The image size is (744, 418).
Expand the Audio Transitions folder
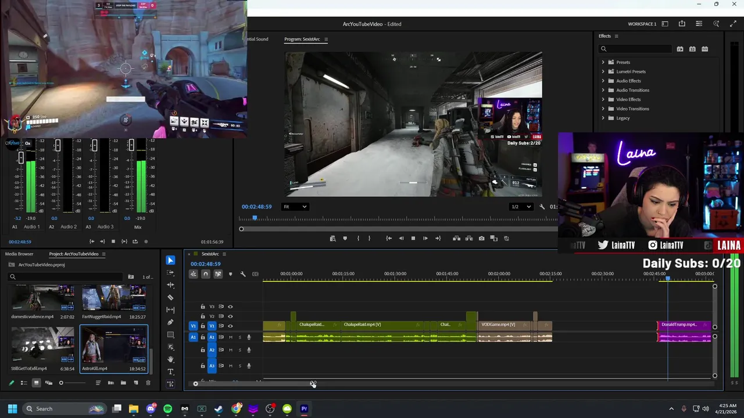pos(603,90)
